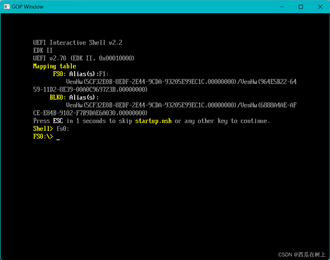Minimize the GOP Window
This screenshot has height=260, width=330.
pos(282,7)
